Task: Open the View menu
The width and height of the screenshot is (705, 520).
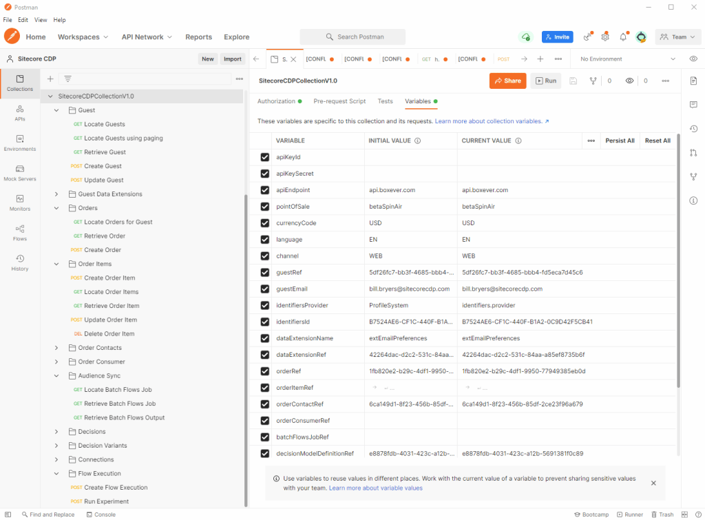Action: [x=41, y=20]
